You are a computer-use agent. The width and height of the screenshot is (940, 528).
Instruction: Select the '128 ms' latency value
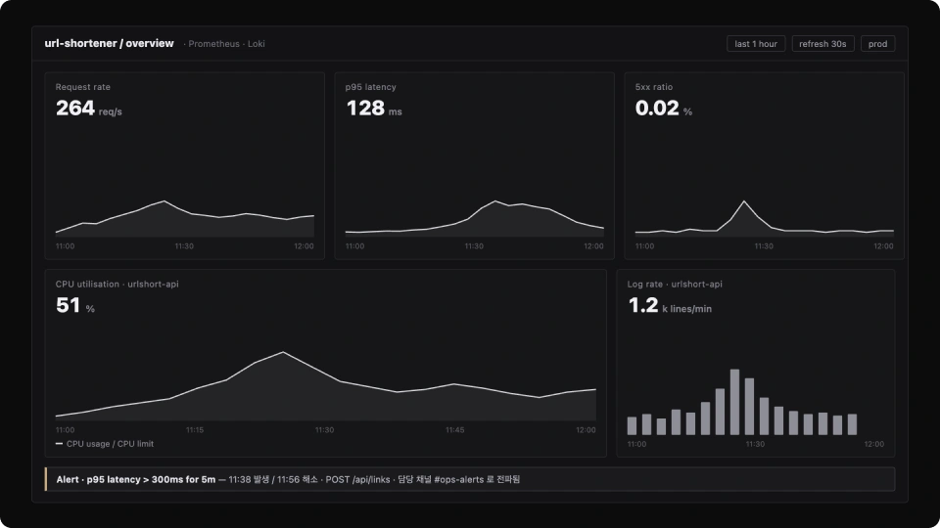pyautogui.click(x=374, y=109)
